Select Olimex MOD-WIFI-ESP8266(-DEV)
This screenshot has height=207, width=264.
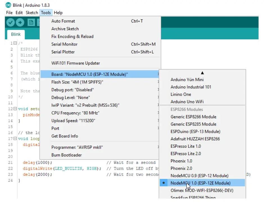[x=202, y=190]
